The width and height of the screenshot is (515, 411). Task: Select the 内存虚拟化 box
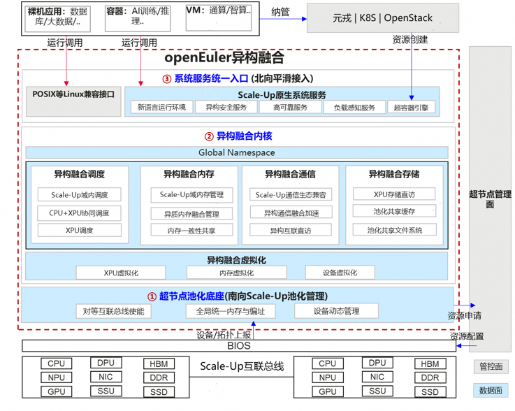click(x=236, y=273)
